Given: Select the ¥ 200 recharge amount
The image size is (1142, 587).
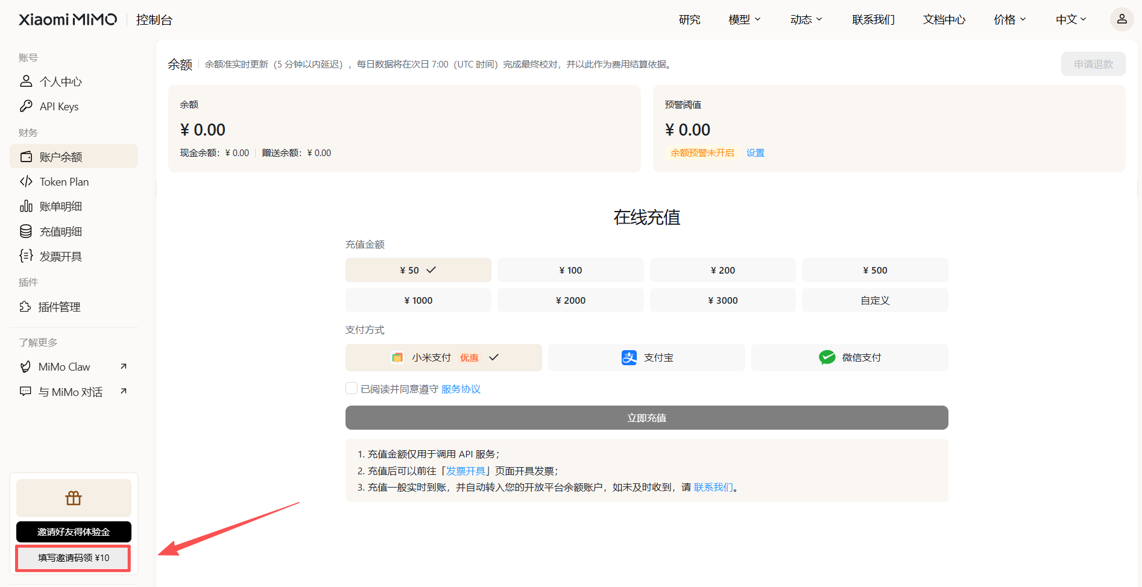Looking at the screenshot, I should 723,270.
